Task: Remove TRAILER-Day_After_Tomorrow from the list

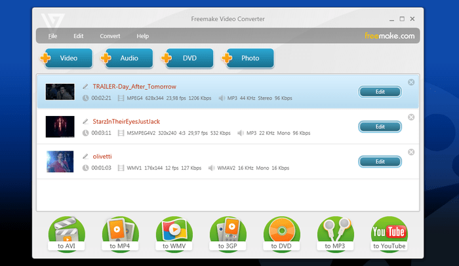Action: click(x=411, y=83)
